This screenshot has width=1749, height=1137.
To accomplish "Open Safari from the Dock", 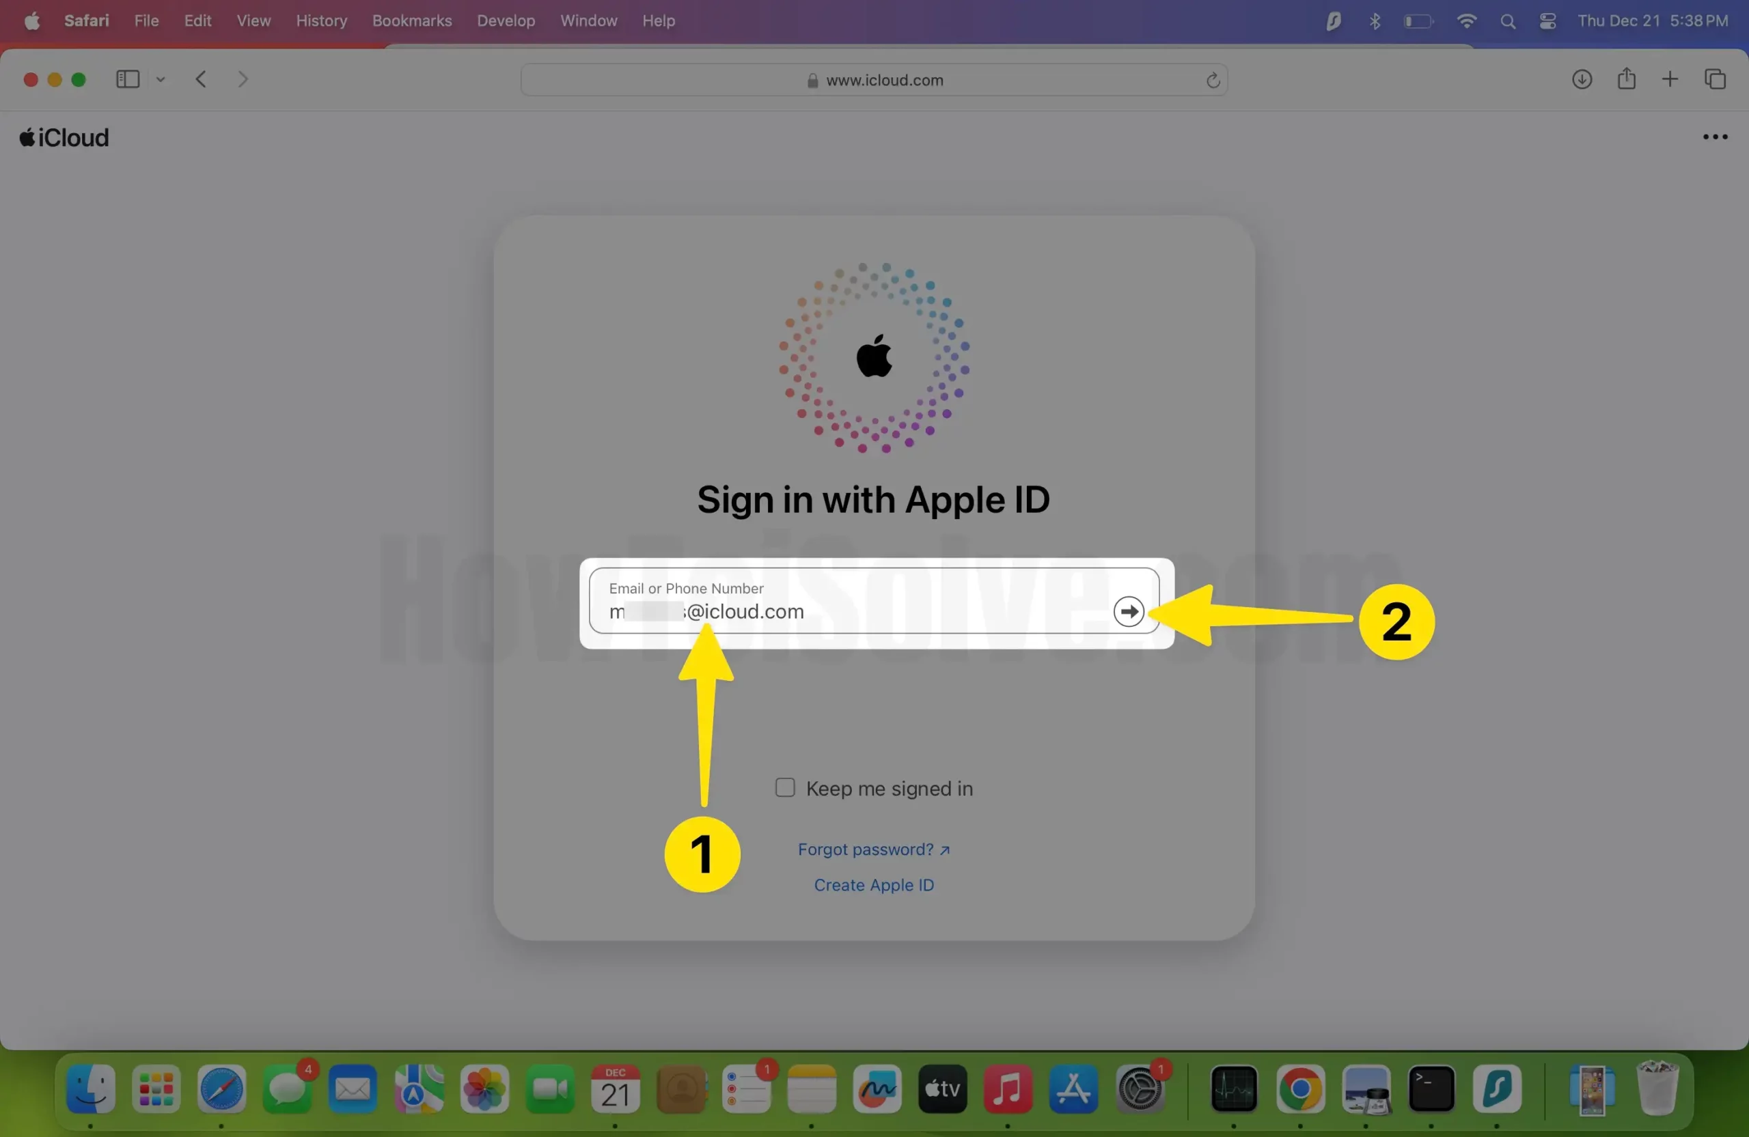I will click(221, 1089).
